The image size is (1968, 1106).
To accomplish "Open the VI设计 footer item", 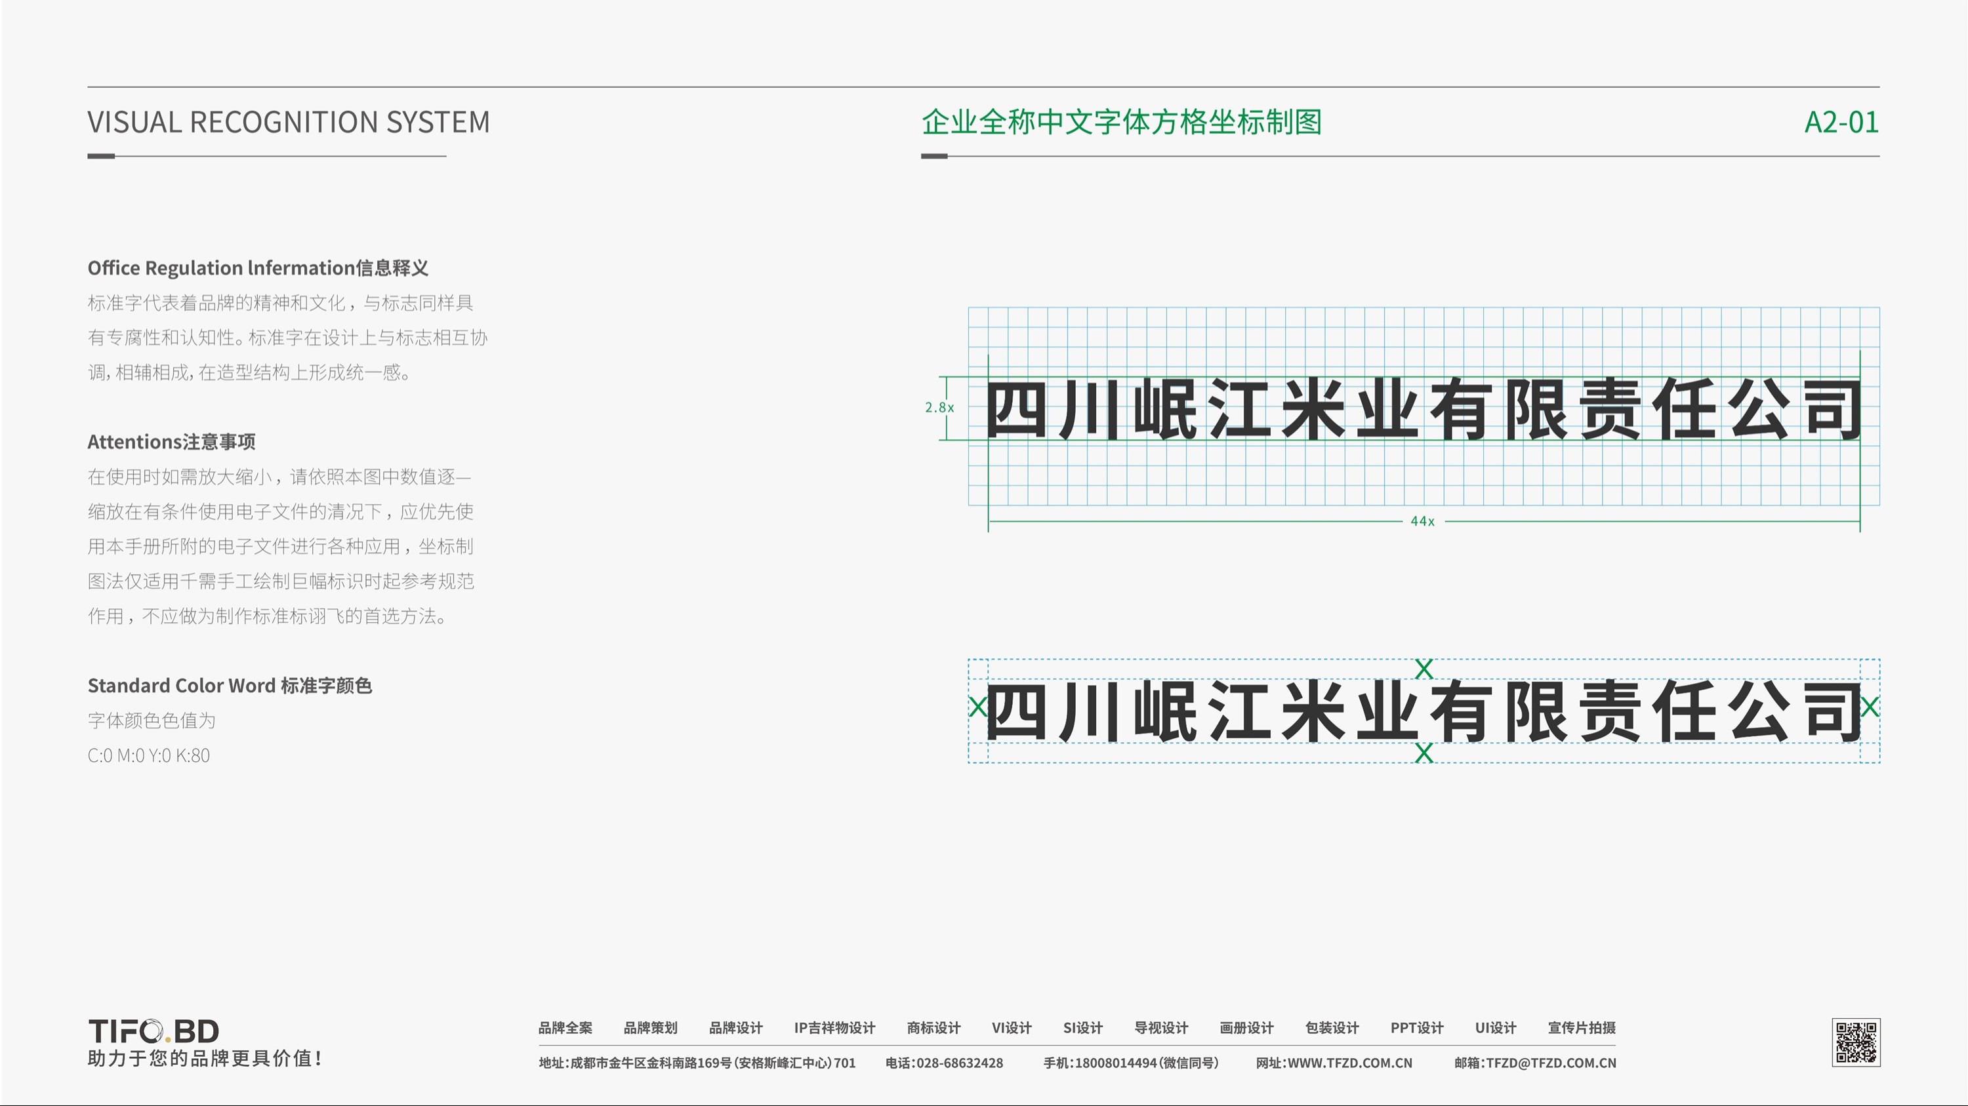I will (1012, 1027).
